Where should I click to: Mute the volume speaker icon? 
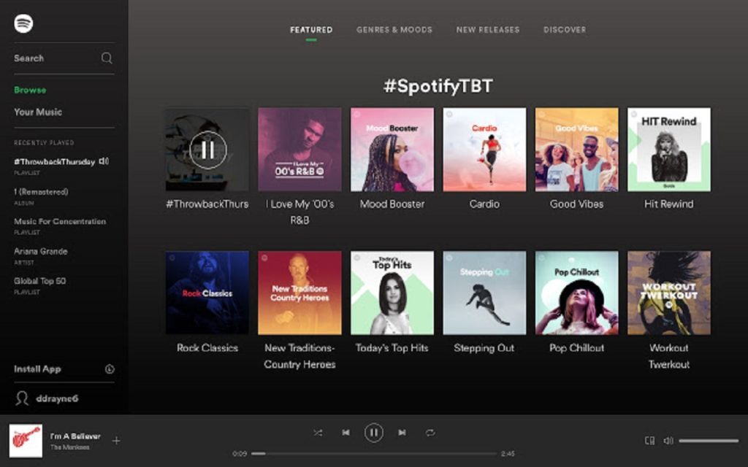point(668,441)
